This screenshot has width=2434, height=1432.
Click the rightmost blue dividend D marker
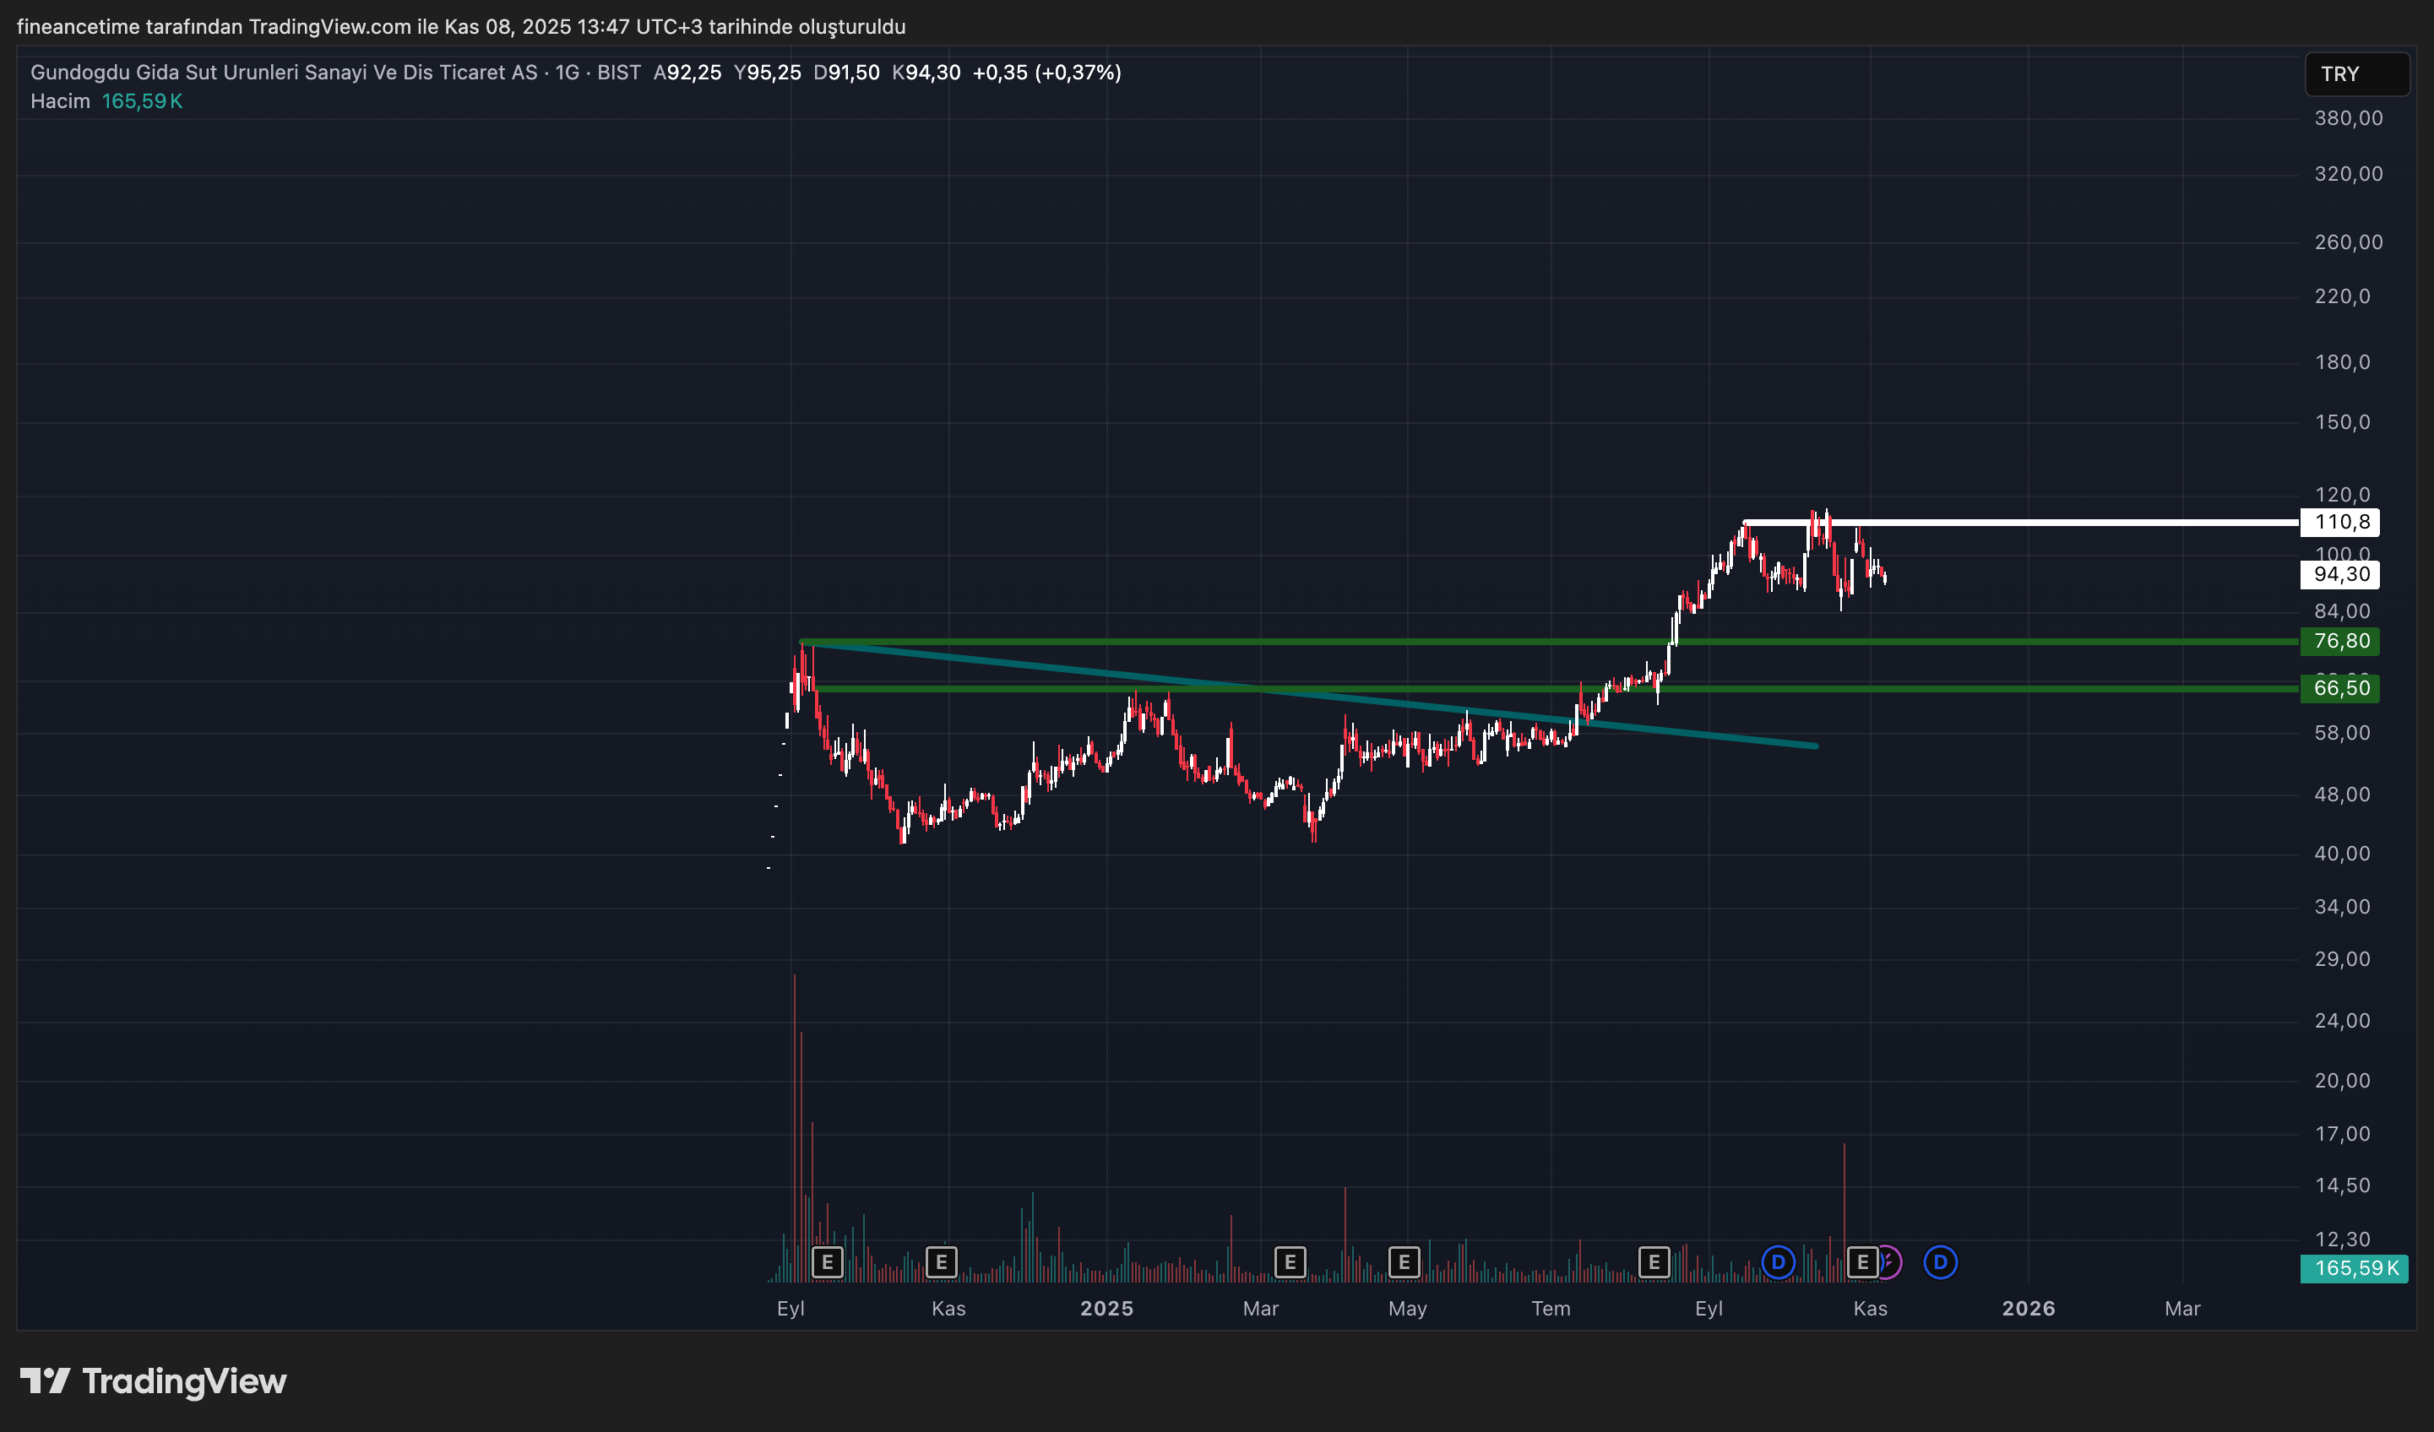point(1939,1262)
